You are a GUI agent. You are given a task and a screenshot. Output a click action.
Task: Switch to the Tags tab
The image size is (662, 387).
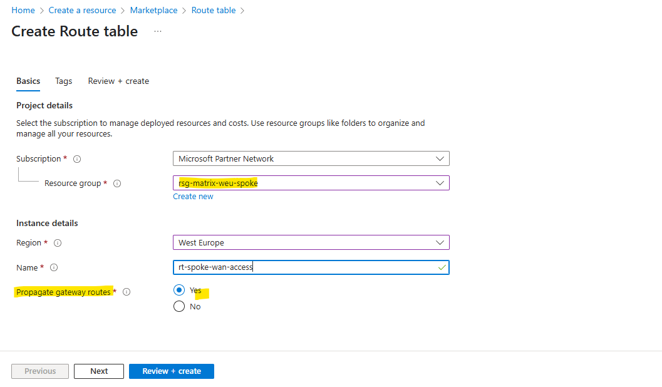pos(64,81)
